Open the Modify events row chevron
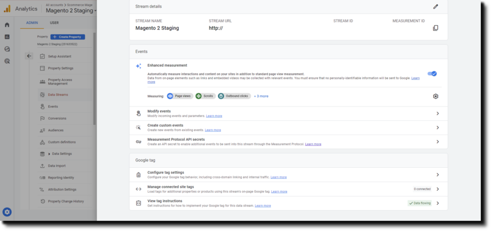Image resolution: width=491 pixels, height=231 pixels. 438,114
